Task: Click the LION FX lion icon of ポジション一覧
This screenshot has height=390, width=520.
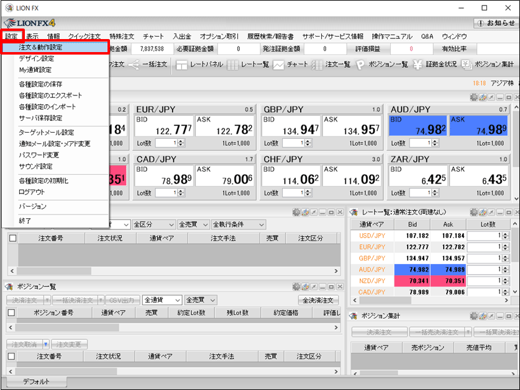Action: [x=9, y=286]
